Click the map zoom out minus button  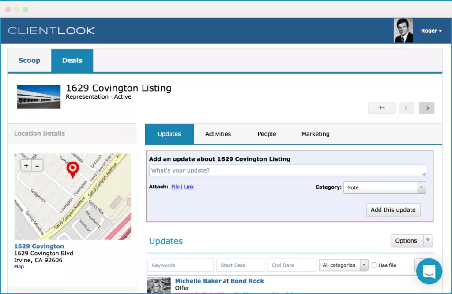point(37,166)
